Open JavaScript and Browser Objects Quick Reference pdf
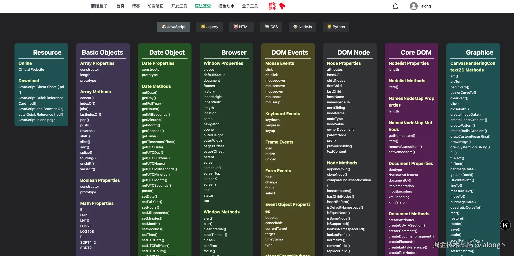The image size is (514, 256). coord(41,112)
